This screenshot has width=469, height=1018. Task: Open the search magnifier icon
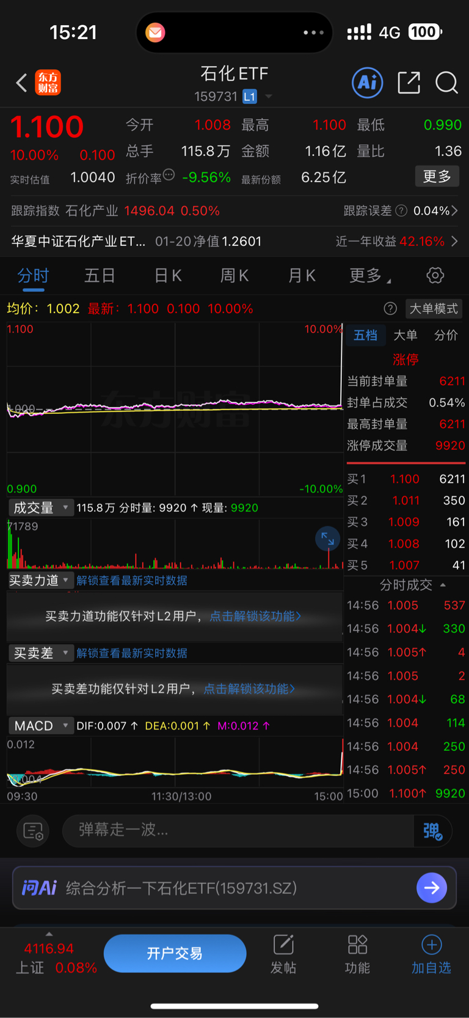pyautogui.click(x=446, y=83)
